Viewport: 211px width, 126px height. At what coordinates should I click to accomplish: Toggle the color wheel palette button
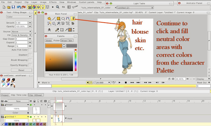point(34,7)
